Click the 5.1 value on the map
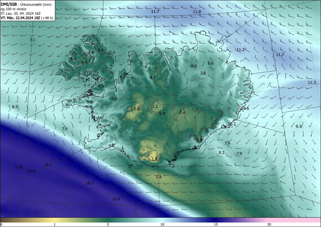 pos(114,99)
